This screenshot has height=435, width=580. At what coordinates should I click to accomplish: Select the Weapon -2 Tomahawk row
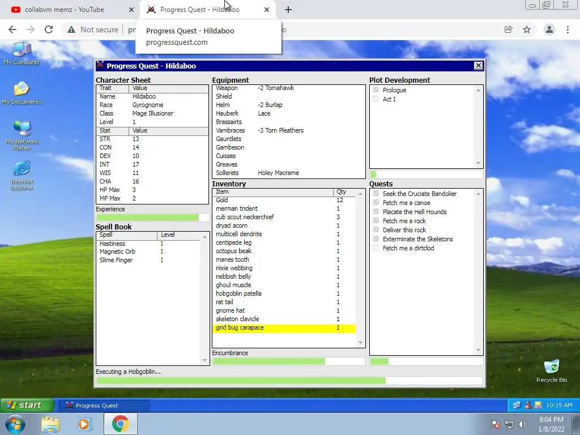[288, 88]
